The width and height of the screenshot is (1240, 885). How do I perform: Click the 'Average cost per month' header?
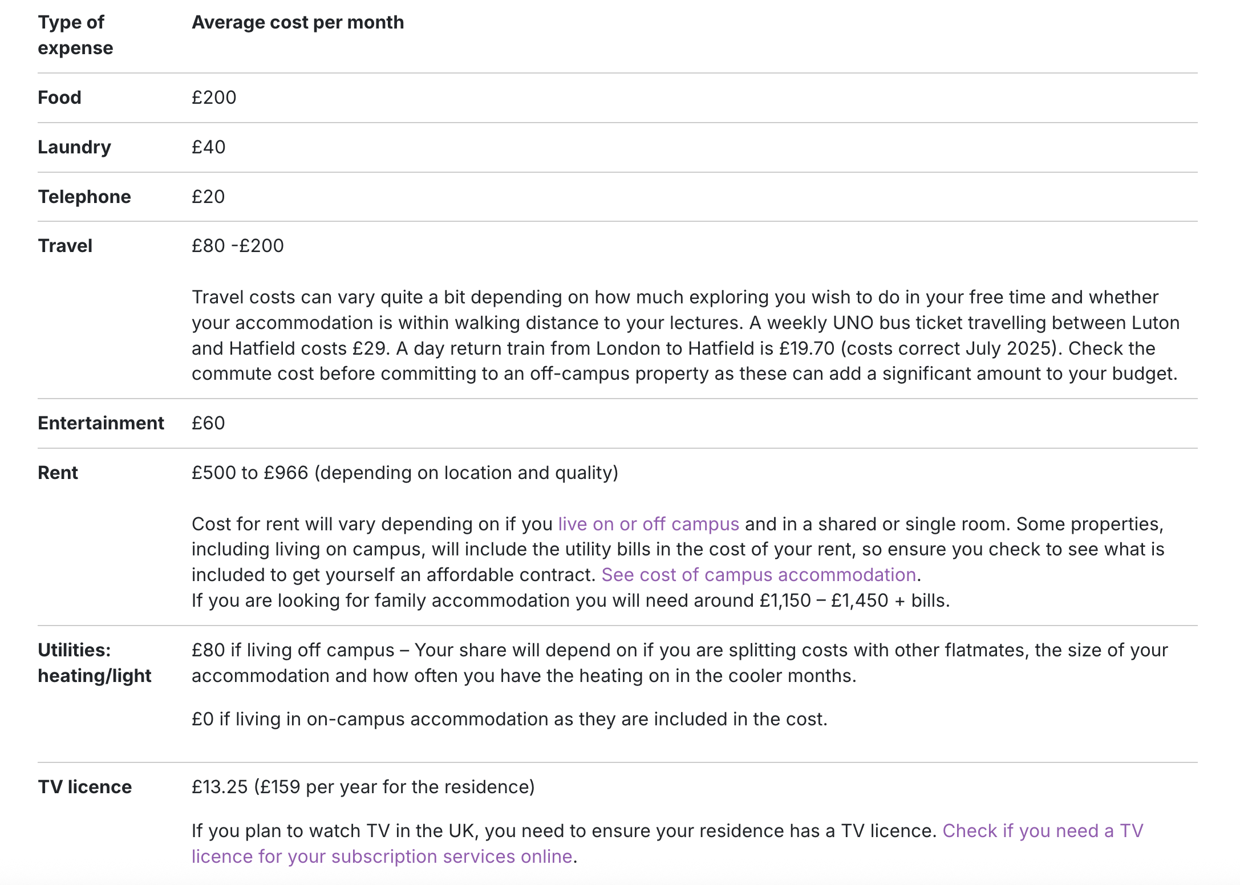tap(298, 22)
